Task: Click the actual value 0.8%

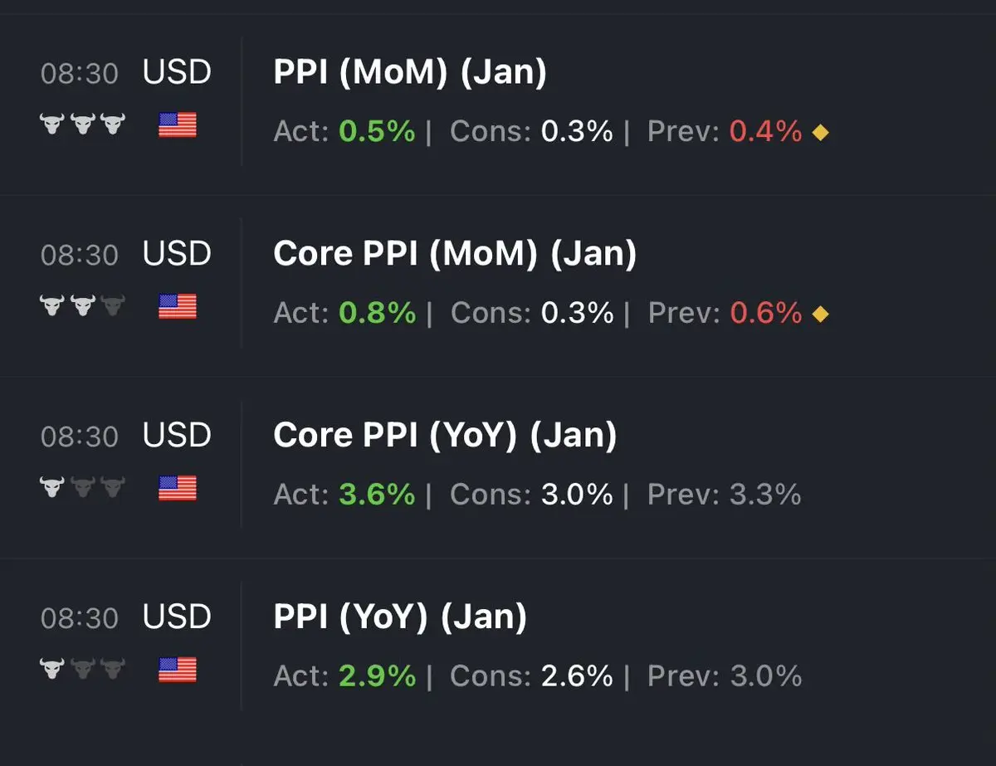Action: point(377,313)
